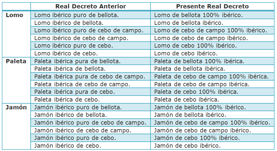Select cell "Jamón ibérico de bellota."
This screenshot has width=277, height=151.
pos(71,115)
